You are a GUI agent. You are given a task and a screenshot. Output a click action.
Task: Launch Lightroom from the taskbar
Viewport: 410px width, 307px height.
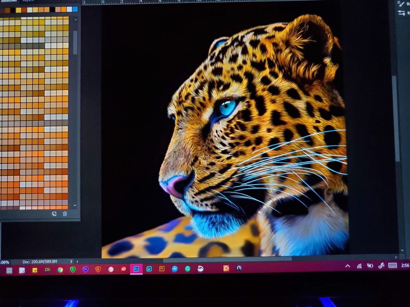coord(149,269)
